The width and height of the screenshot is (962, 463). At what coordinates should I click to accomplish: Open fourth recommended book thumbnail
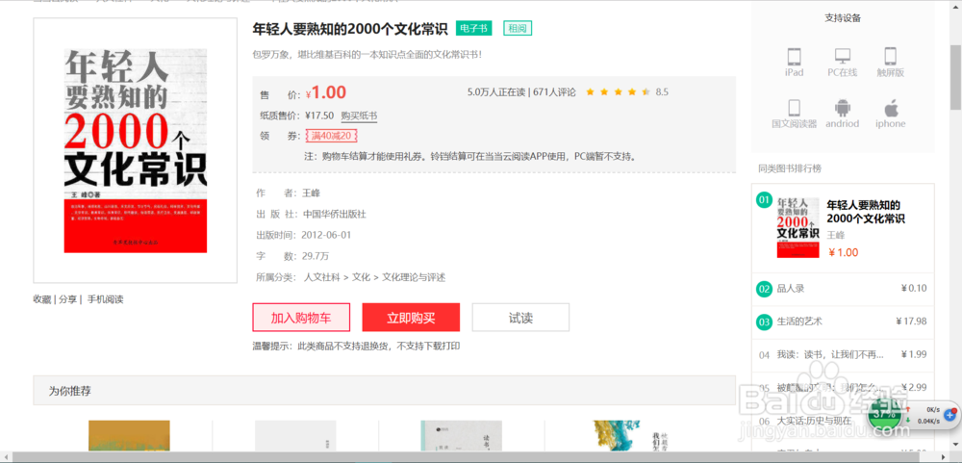point(628,437)
